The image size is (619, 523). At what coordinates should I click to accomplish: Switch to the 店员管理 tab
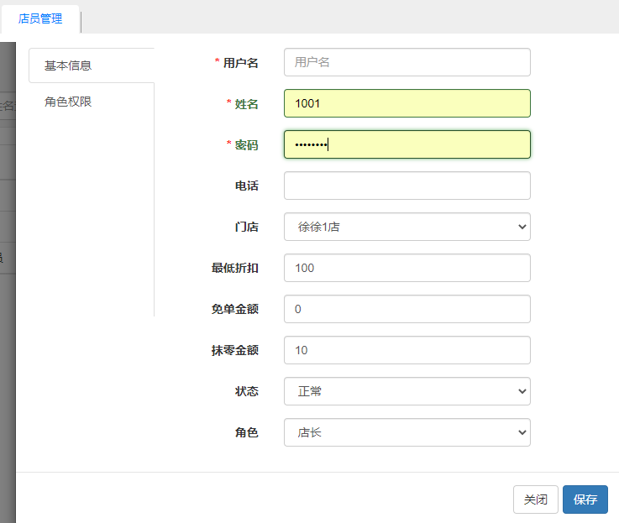[x=40, y=18]
